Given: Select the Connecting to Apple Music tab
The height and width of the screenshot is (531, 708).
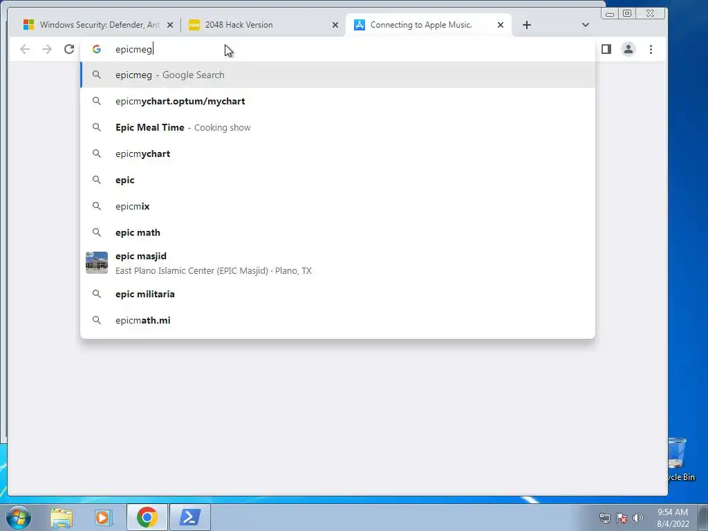Looking at the screenshot, I should click(428, 25).
